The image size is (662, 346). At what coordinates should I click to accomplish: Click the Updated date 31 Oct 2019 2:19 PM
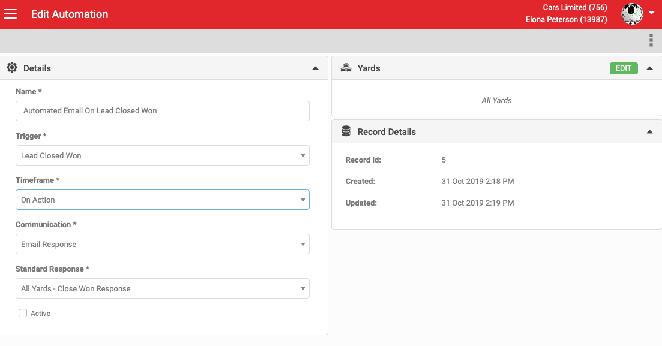(478, 203)
